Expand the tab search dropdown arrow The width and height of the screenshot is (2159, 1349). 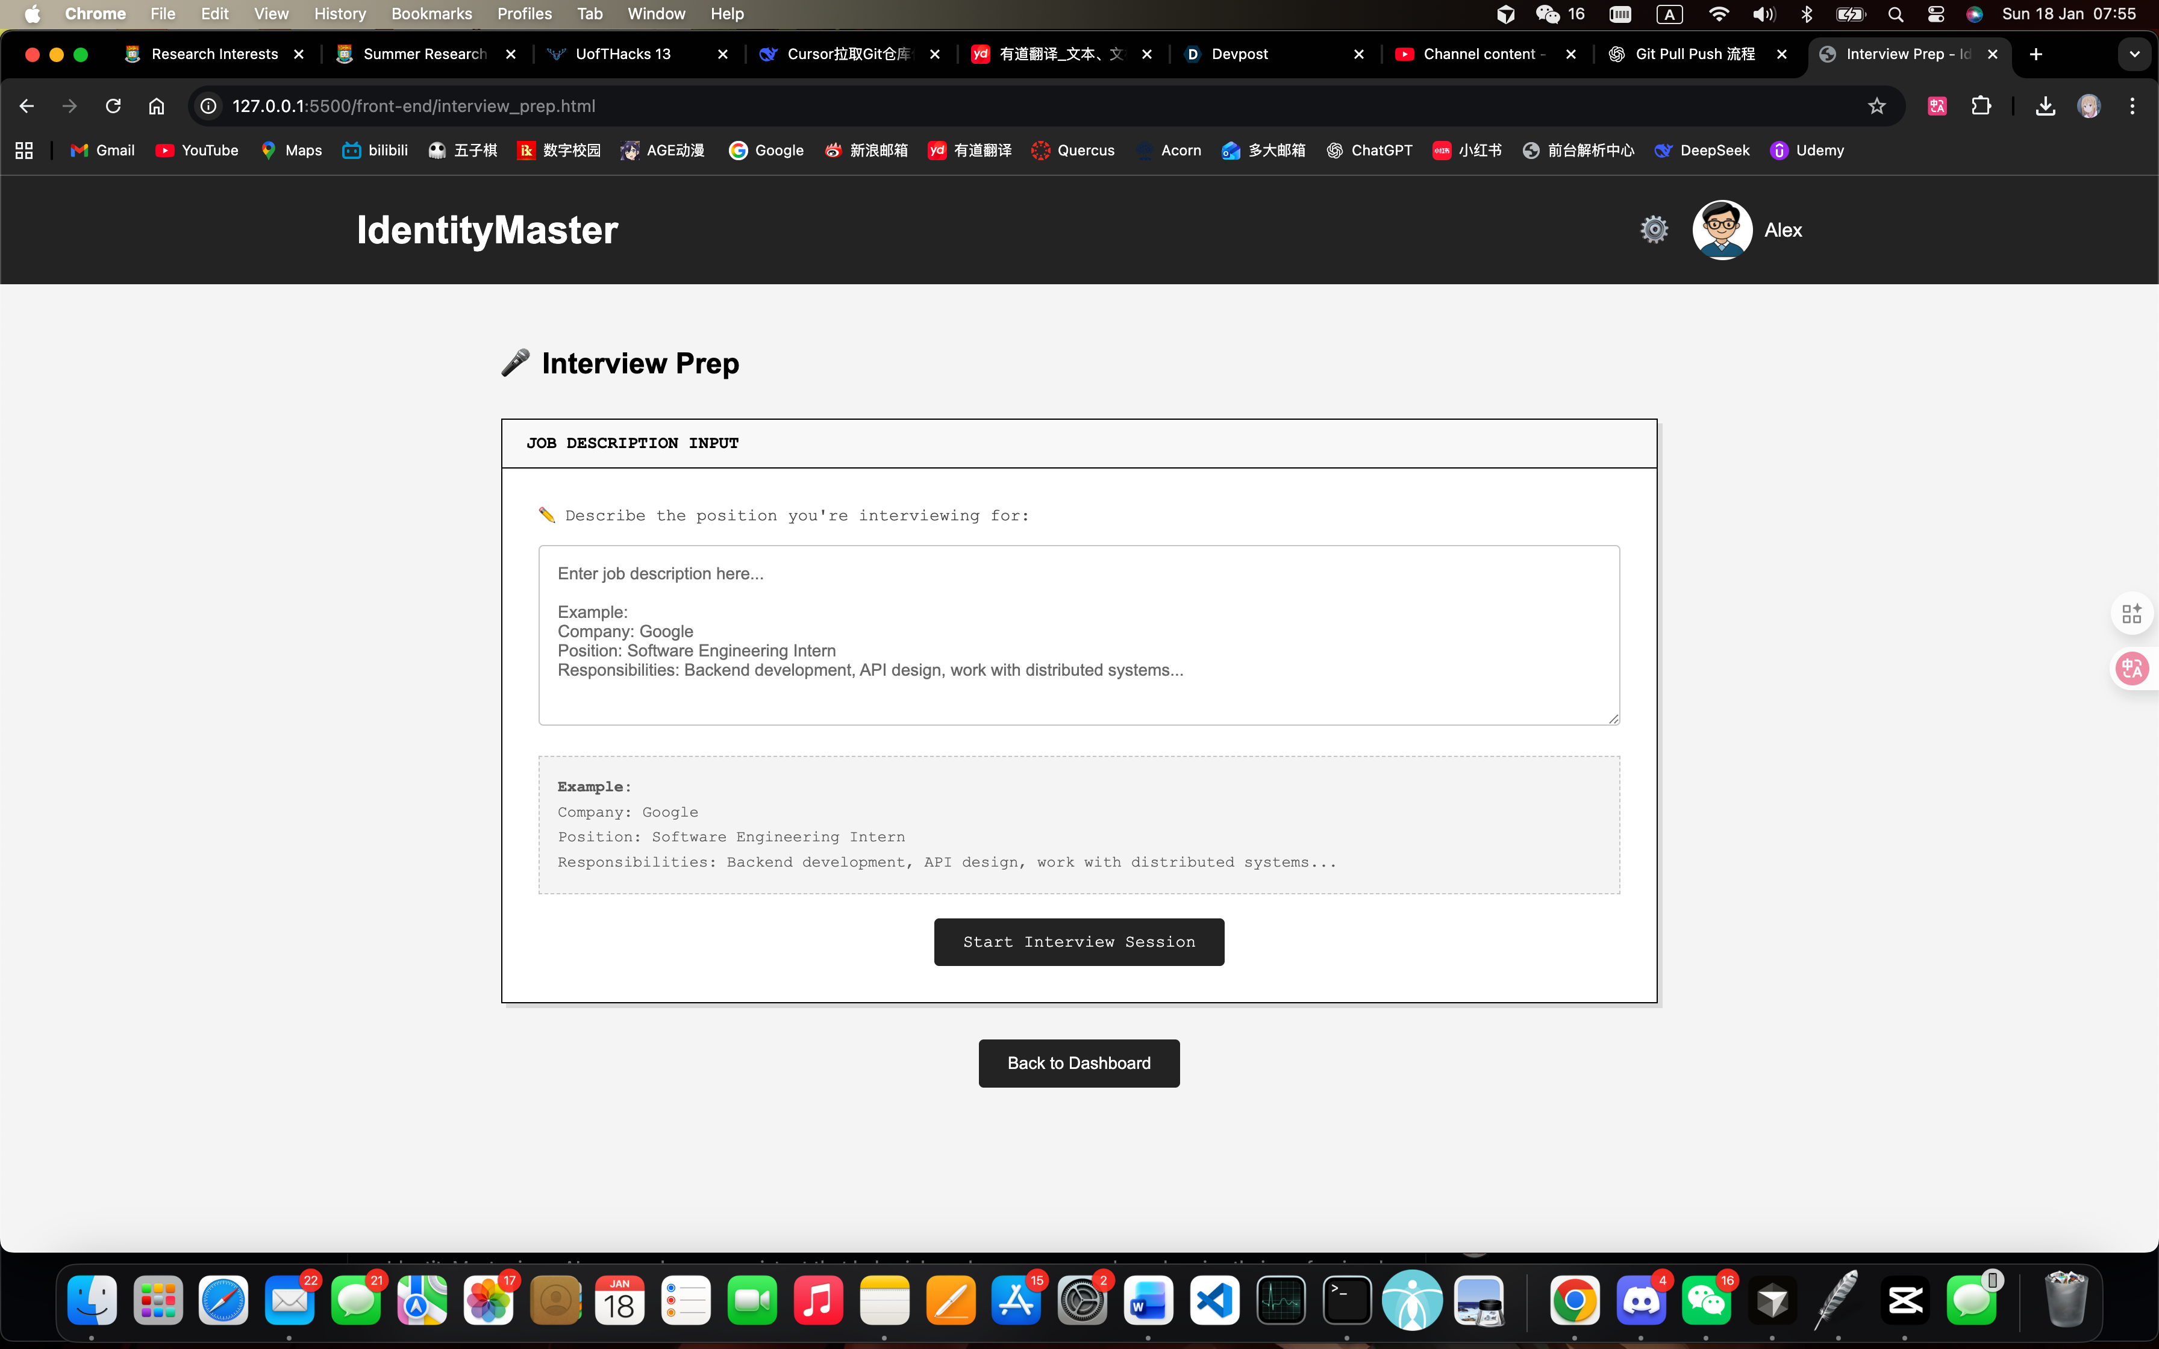click(2134, 54)
